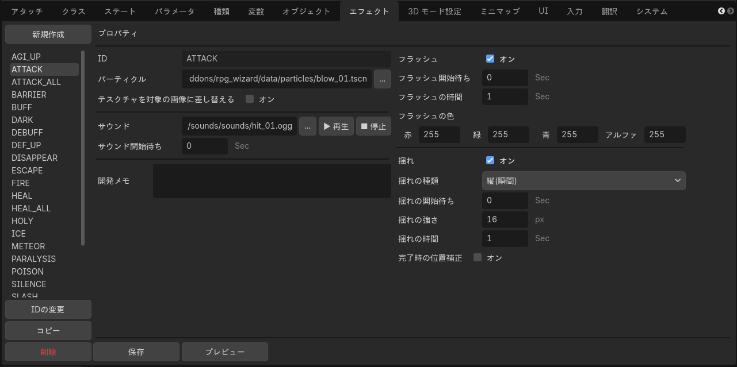Switch to the パラメータ tab

click(x=175, y=11)
